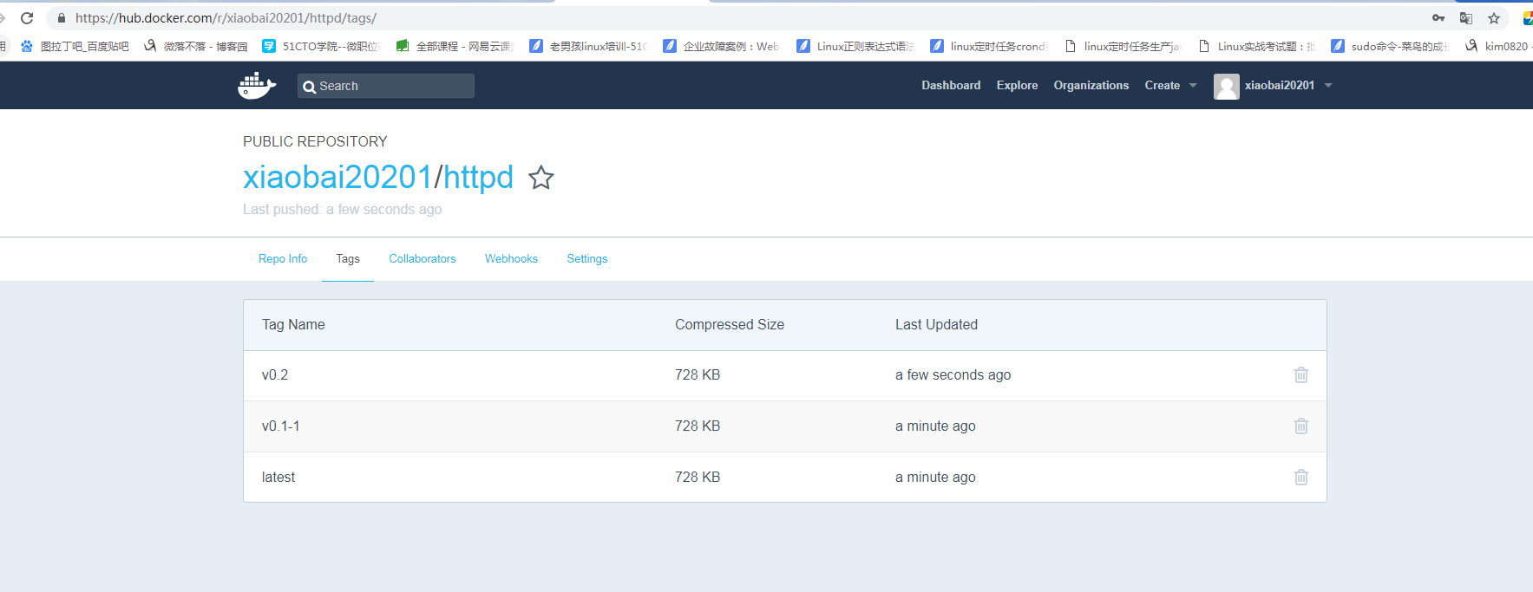Click the Compressed Size column header
The width and height of the screenshot is (1533, 592).
click(x=730, y=325)
